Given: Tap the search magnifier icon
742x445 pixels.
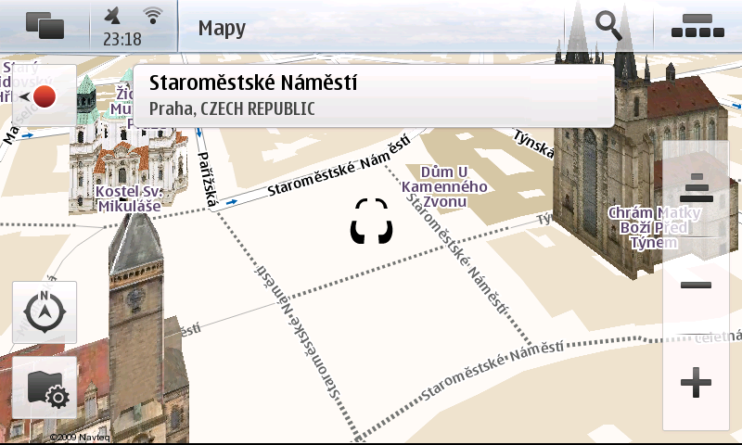Looking at the screenshot, I should click(x=608, y=25).
